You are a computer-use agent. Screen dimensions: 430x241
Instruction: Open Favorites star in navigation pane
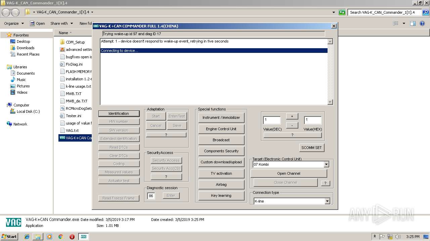(9, 35)
